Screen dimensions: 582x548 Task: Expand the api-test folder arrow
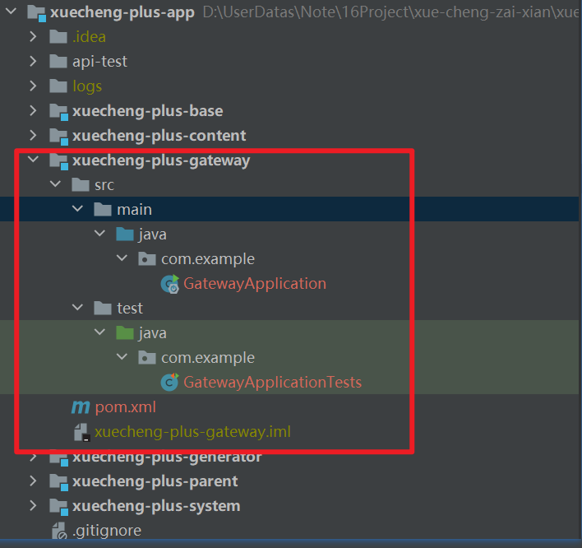tap(33, 61)
